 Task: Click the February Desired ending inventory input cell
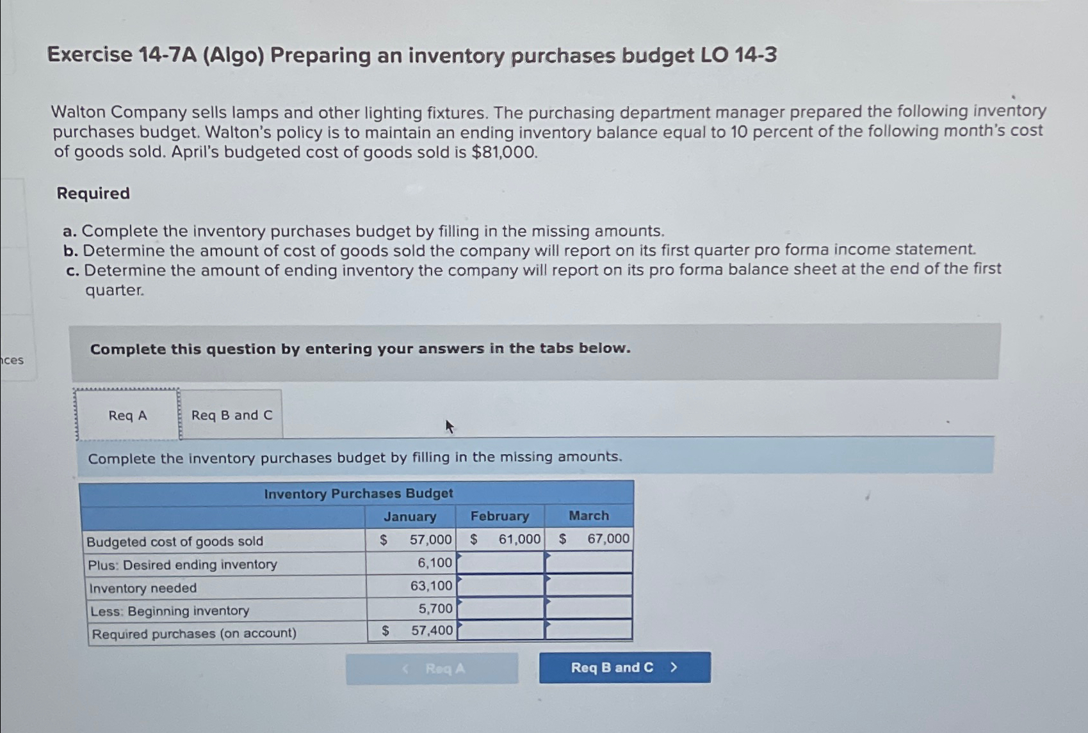501,564
